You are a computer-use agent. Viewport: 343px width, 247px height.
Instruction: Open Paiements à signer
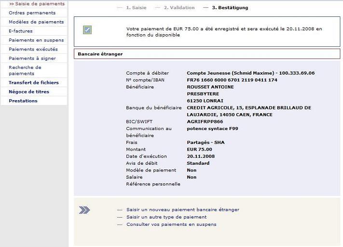pyautogui.click(x=32, y=59)
